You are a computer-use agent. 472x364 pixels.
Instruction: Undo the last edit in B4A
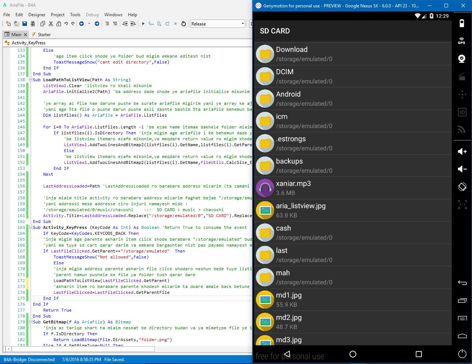pyautogui.click(x=66, y=23)
